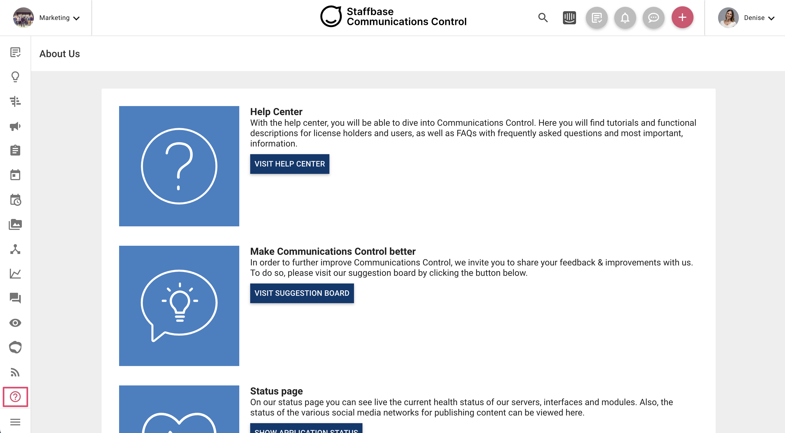
Task: Open the calendar with clock sidebar icon
Action: (x=15, y=200)
